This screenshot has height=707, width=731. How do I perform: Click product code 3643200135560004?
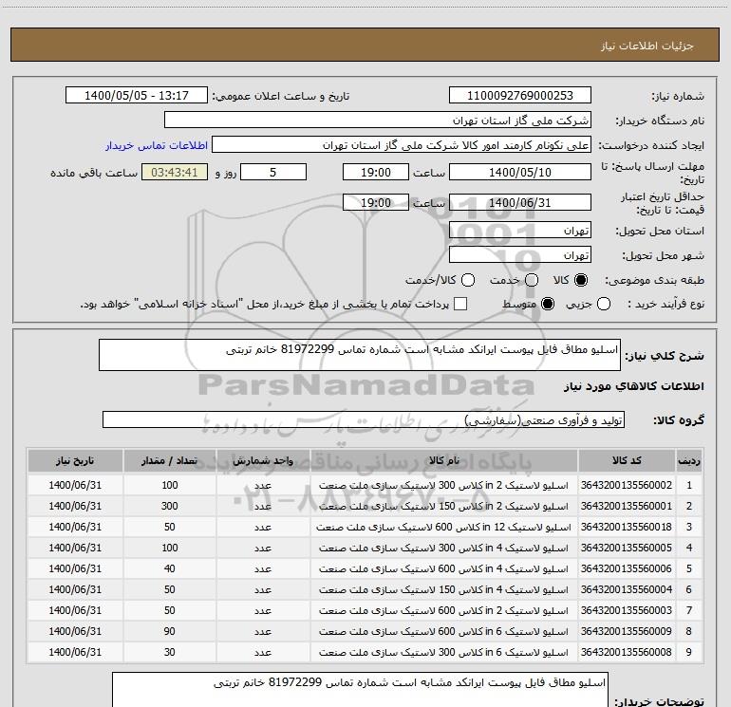click(x=627, y=589)
